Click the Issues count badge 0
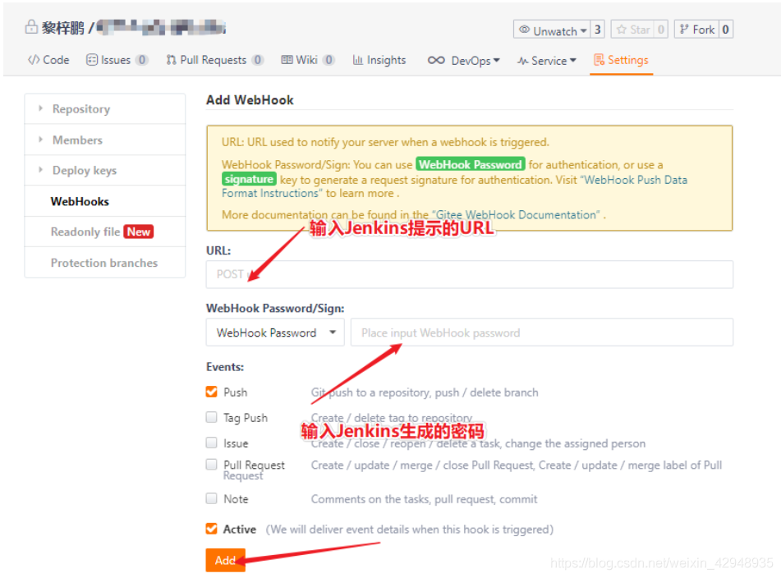 (142, 60)
